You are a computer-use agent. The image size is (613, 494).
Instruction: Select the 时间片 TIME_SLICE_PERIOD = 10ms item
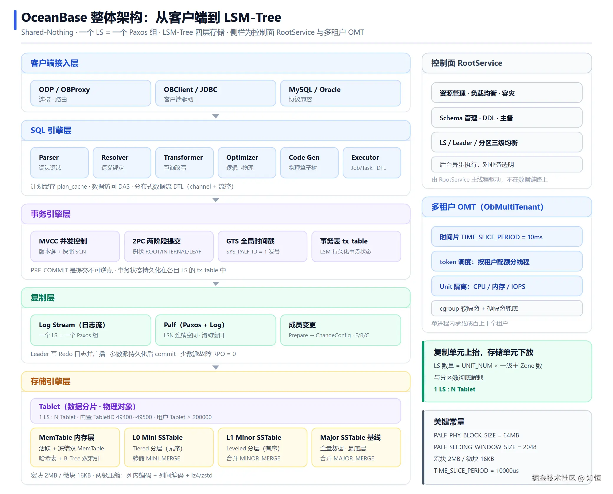point(507,237)
